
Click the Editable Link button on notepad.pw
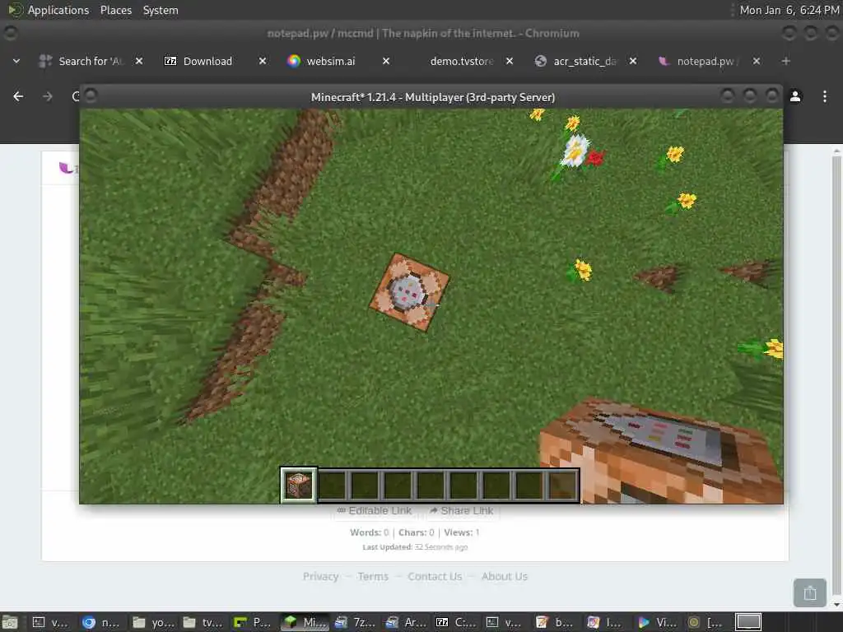click(x=375, y=510)
